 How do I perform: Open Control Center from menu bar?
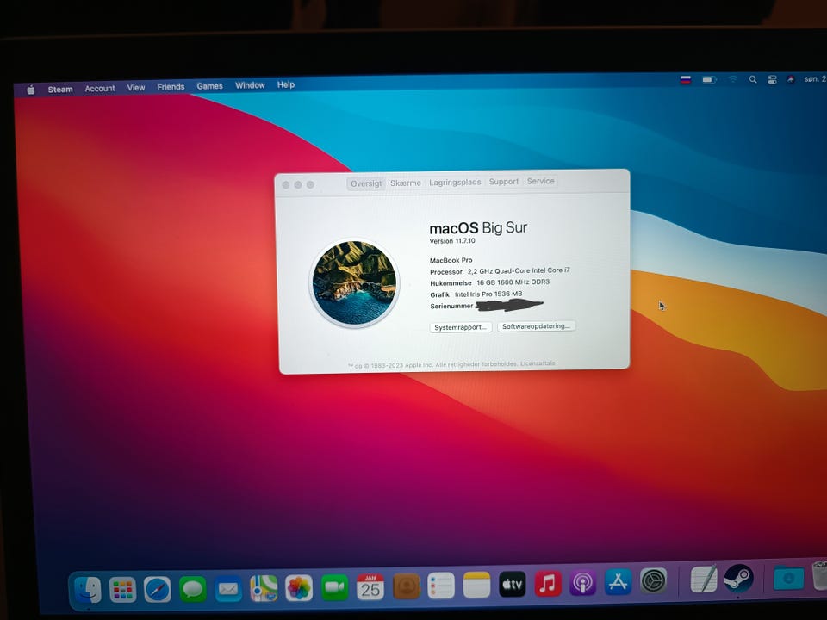tap(772, 79)
